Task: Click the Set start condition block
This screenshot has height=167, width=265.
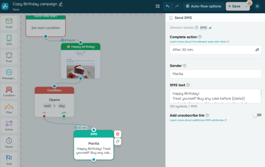Action: 45,27
